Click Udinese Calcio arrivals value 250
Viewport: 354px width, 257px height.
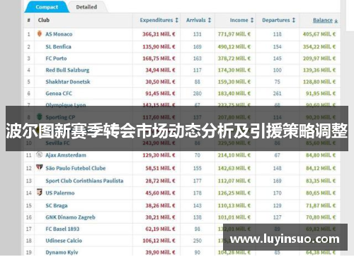(198, 241)
